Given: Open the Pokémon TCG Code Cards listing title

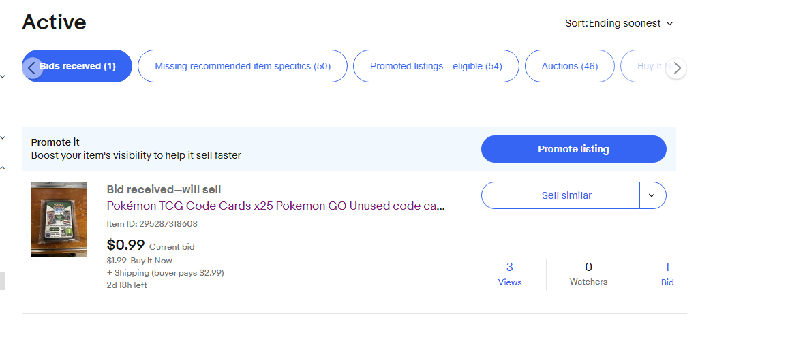Looking at the screenshot, I should click(275, 206).
